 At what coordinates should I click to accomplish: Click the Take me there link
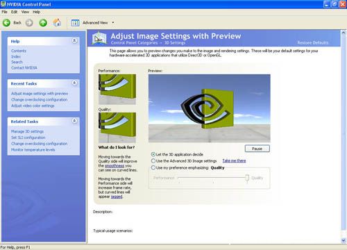234,160
